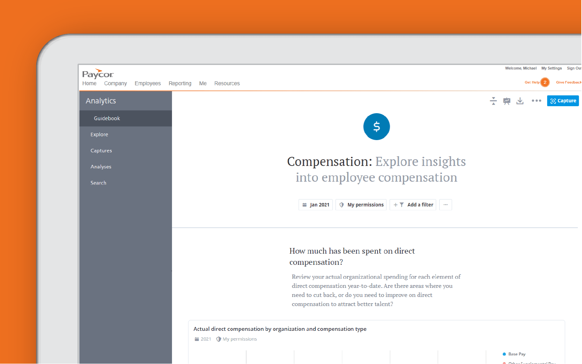Viewport: 582px width, 364px height.
Task: Select the permissions tag icon beside My permissions
Action: pos(342,205)
